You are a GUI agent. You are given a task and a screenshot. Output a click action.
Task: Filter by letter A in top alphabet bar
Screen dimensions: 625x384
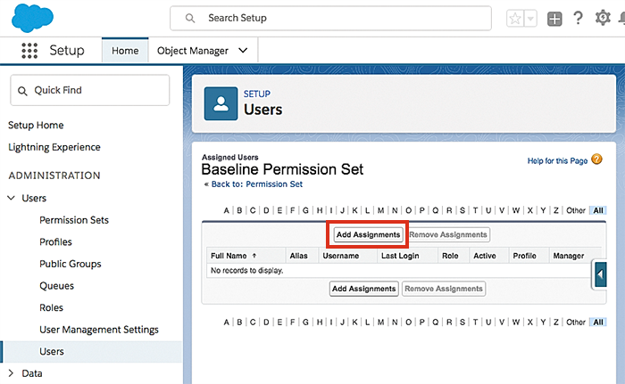click(227, 210)
